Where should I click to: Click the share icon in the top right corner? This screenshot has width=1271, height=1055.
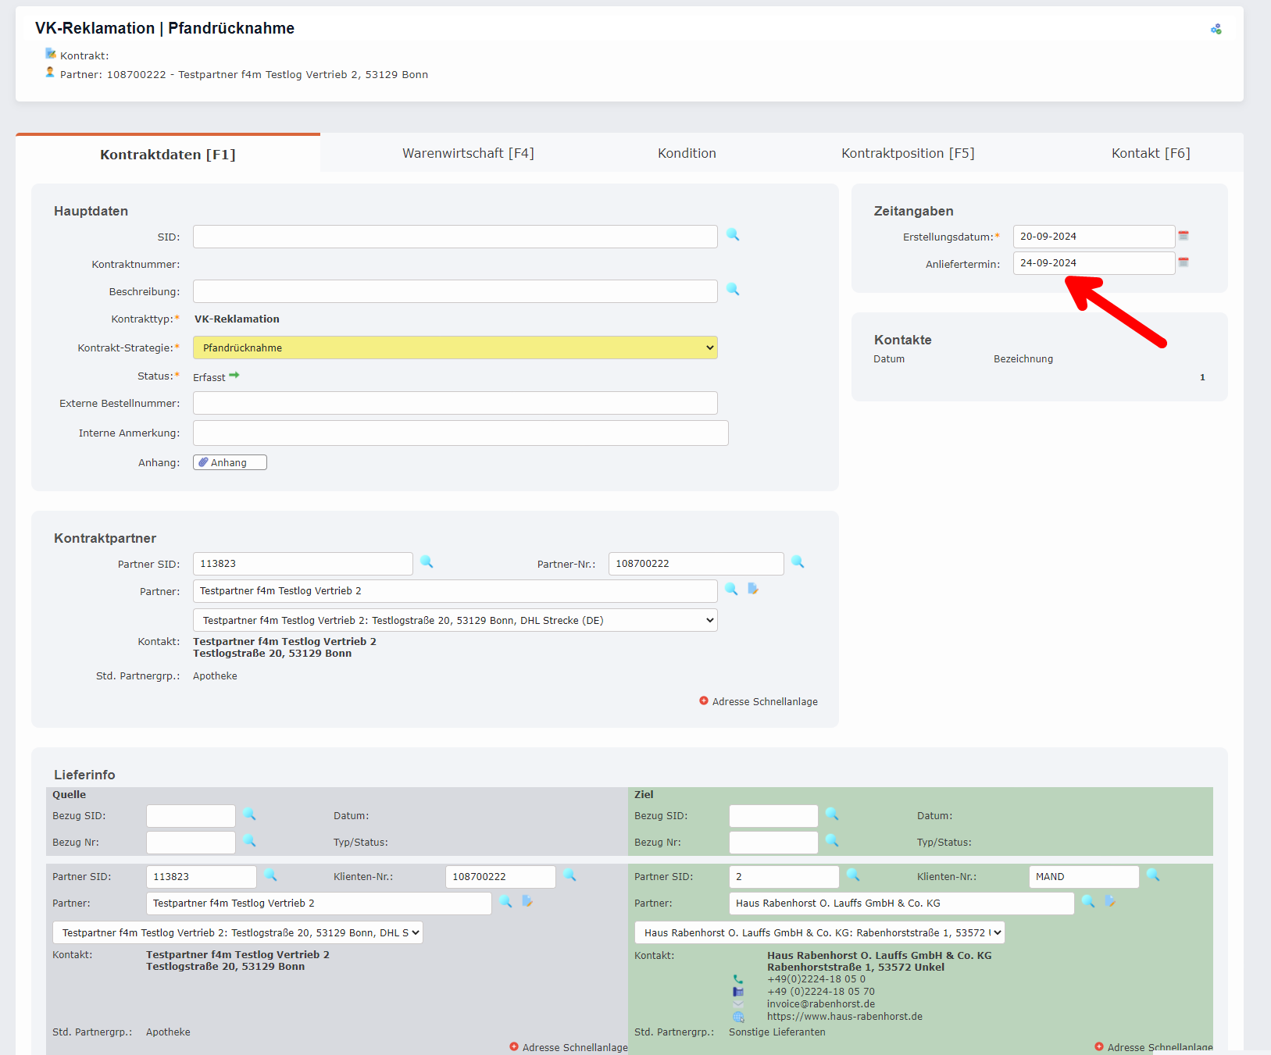point(1216,28)
